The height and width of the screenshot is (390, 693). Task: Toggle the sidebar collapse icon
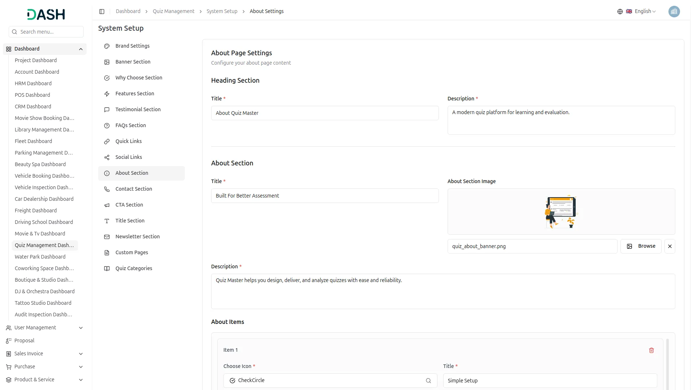(102, 12)
